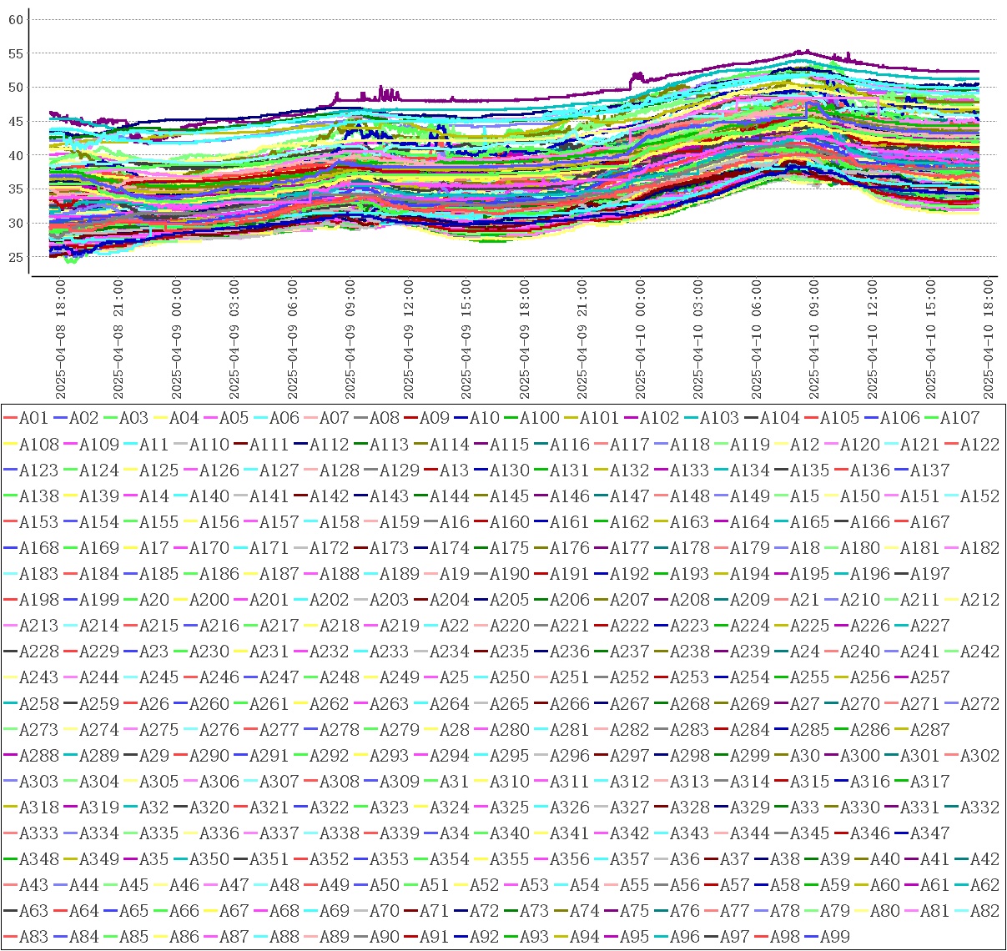The image size is (1007, 951).
Task: Click the color marker beside A103
Action: click(x=691, y=419)
